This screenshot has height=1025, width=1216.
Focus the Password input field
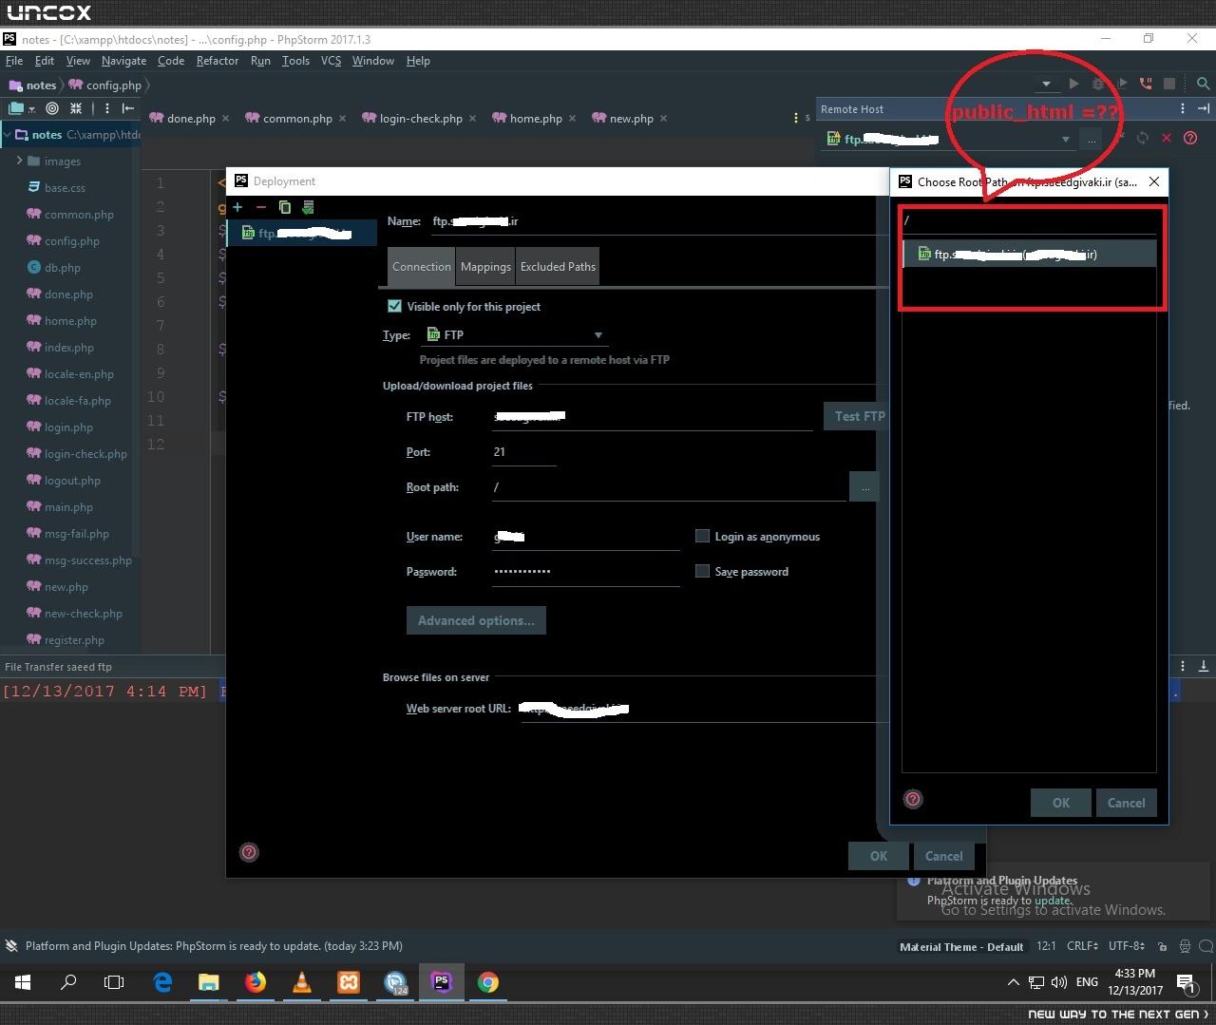point(586,572)
